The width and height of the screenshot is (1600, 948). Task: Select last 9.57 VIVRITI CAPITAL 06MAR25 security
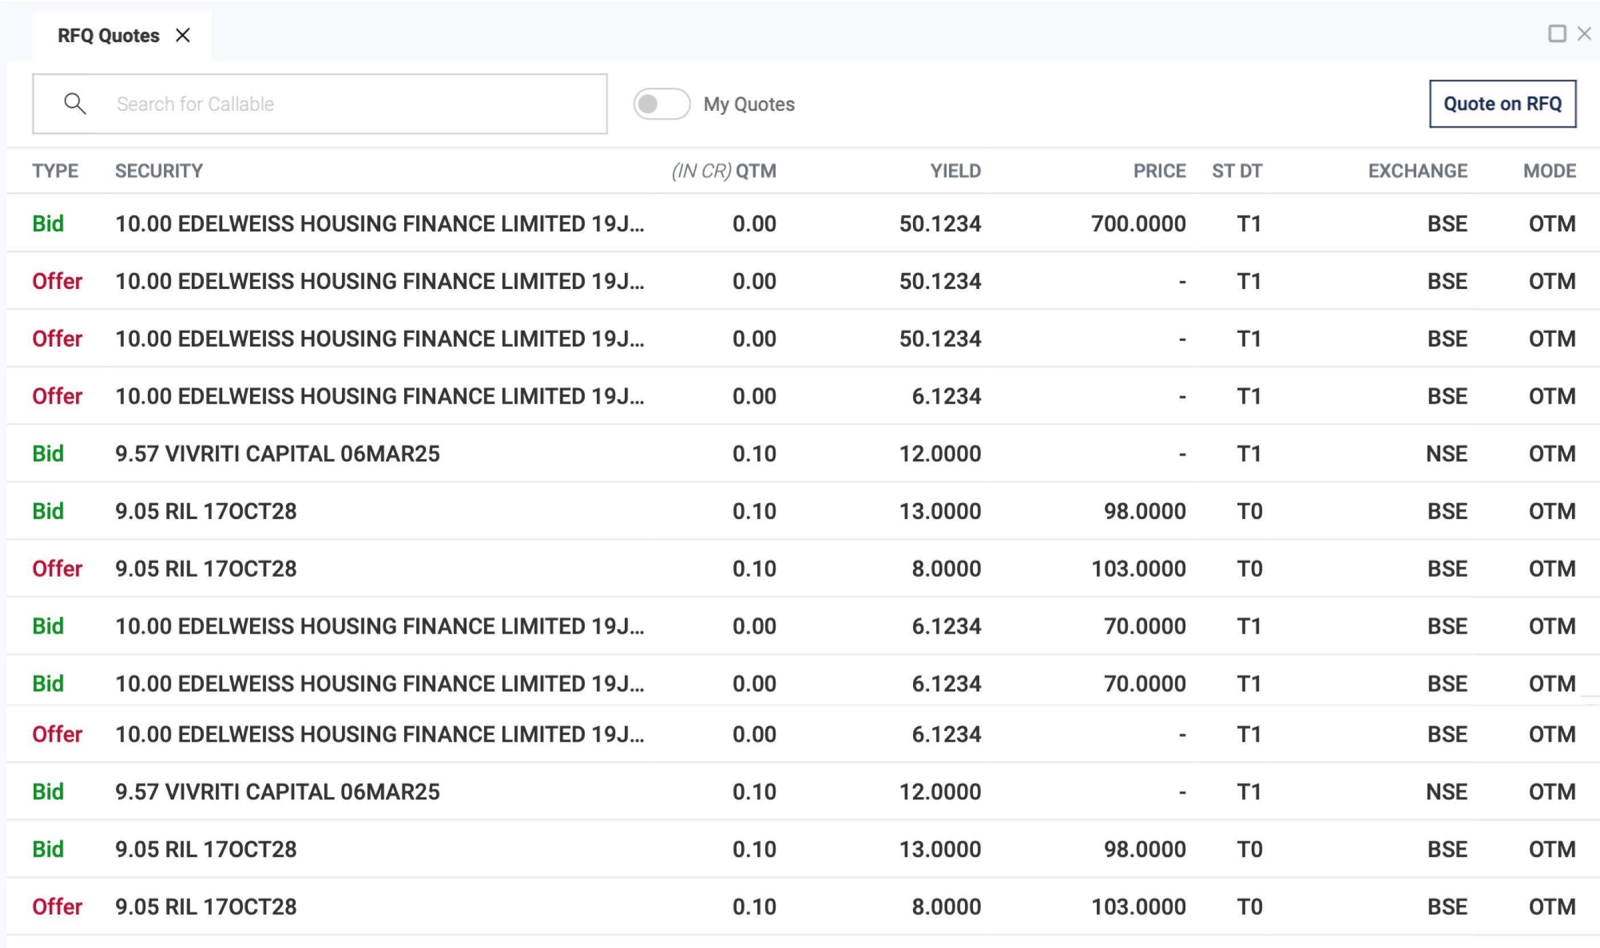coord(277,792)
